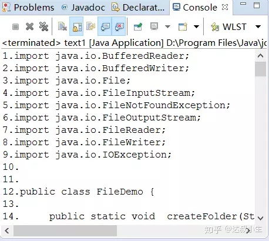Close the Console tab with its X

(225, 7)
